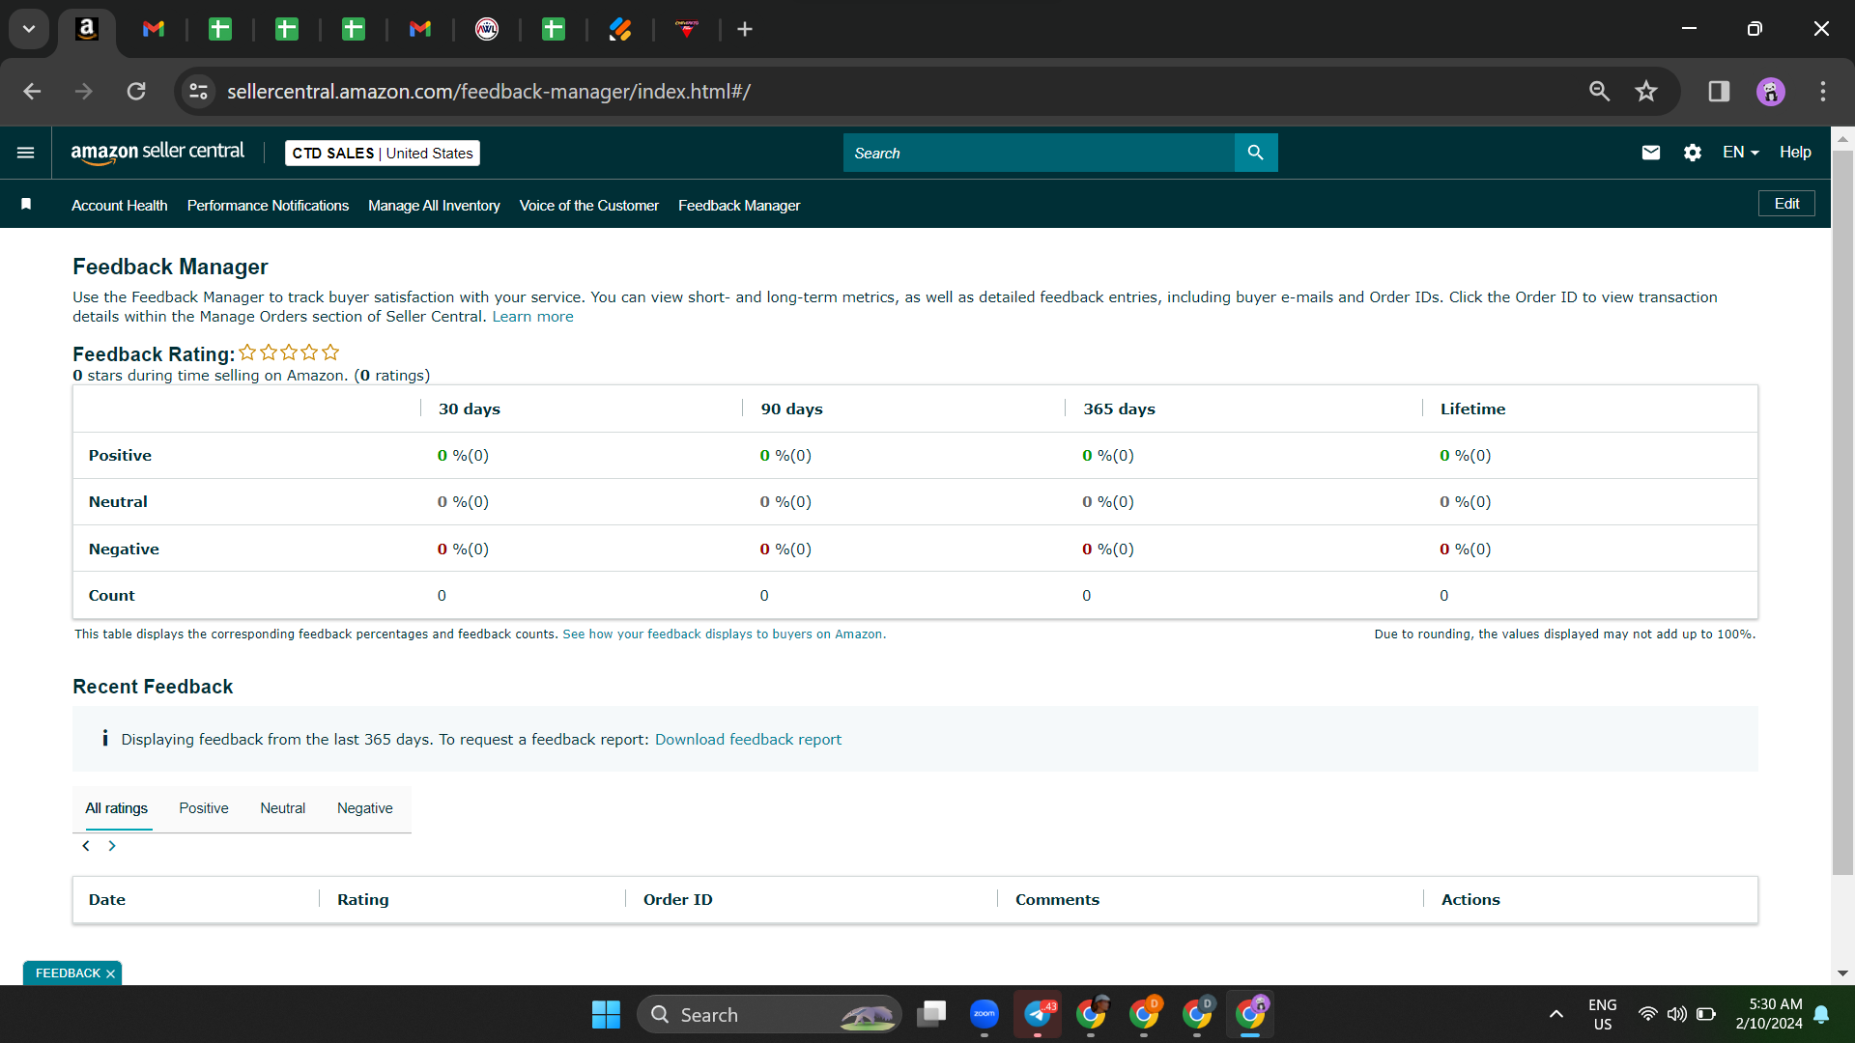Open the tab search dropdown arrow
Viewport: 1855px width, 1043px height.
pos(29,29)
